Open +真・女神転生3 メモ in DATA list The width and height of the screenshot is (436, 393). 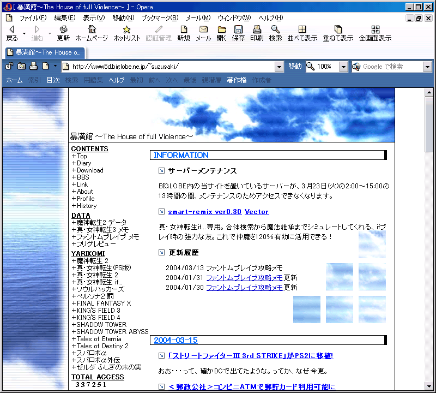[x=100, y=230]
